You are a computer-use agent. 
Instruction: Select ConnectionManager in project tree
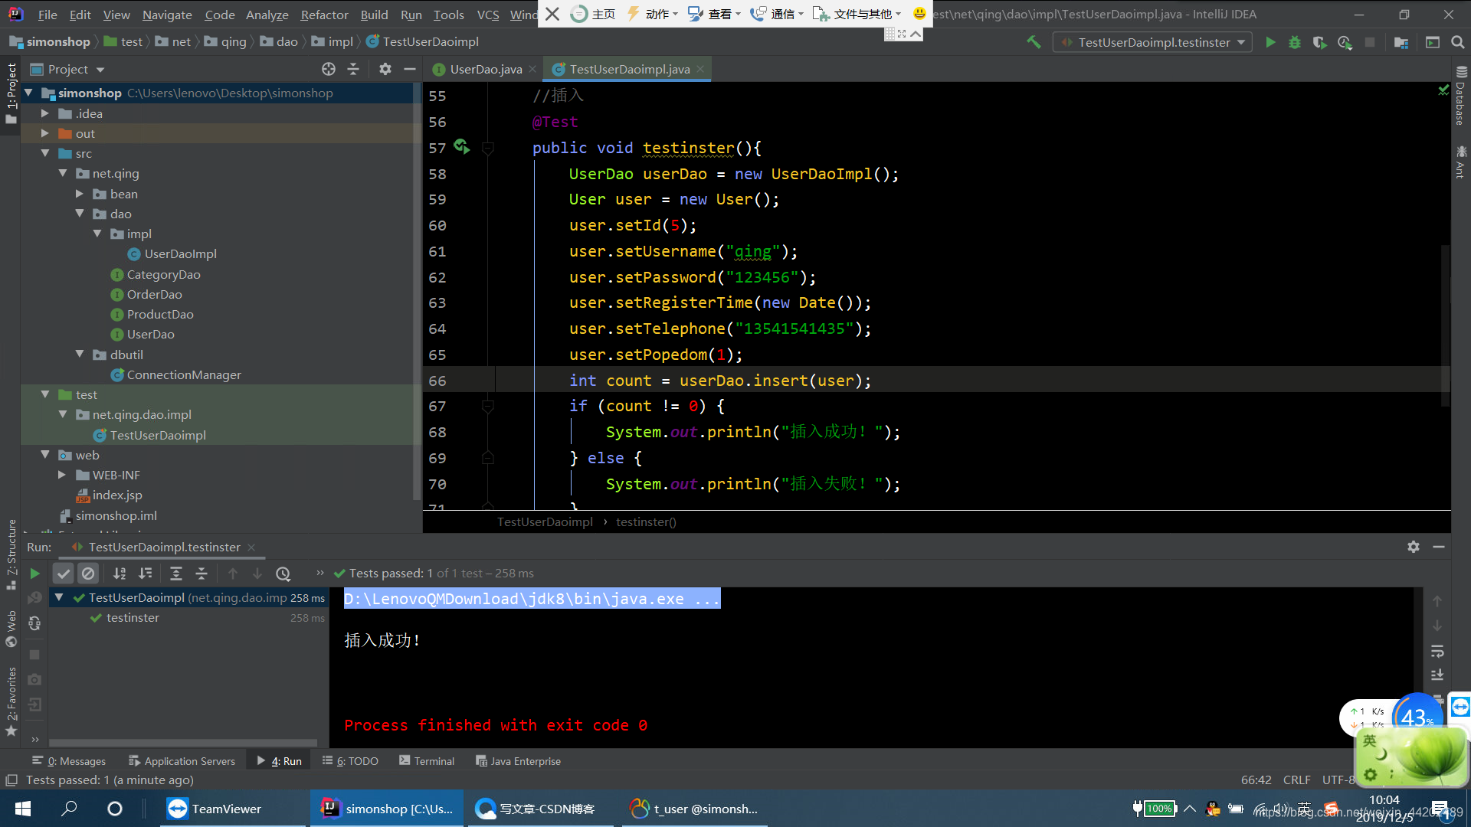coord(183,374)
